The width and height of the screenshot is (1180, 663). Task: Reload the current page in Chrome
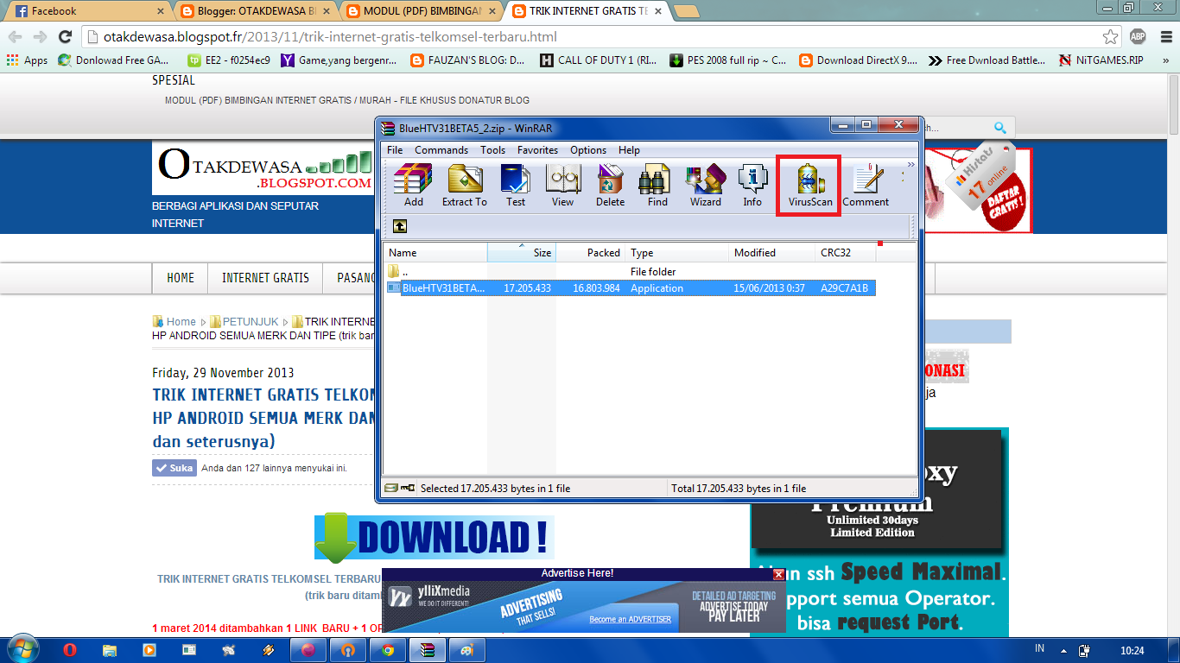click(65, 37)
